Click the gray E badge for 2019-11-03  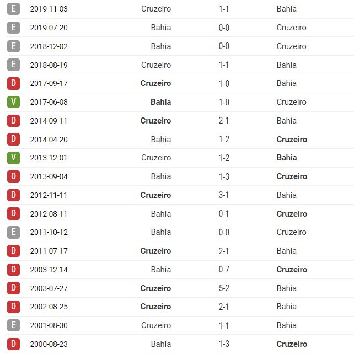point(14,9)
